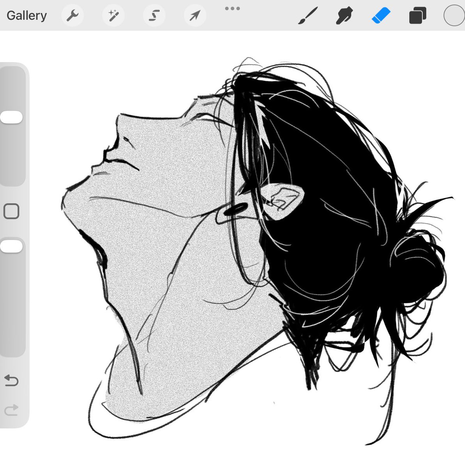Screen dimensions: 465x469
Task: Return to the Gallery
Action: pos(27,16)
